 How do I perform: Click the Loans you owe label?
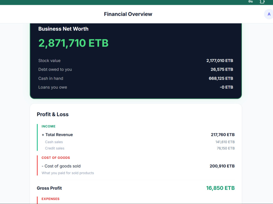[x=53, y=87]
